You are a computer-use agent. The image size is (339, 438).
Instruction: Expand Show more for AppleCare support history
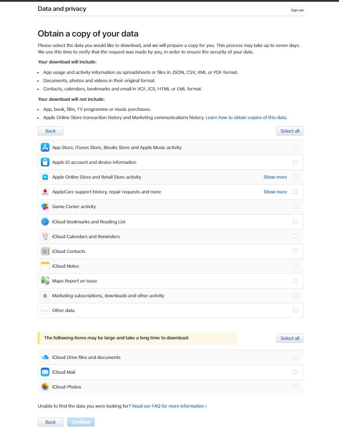pyautogui.click(x=275, y=192)
